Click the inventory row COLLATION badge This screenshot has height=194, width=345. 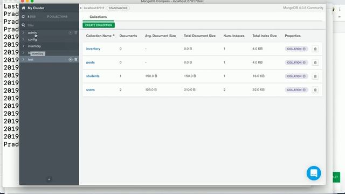click(x=296, y=49)
